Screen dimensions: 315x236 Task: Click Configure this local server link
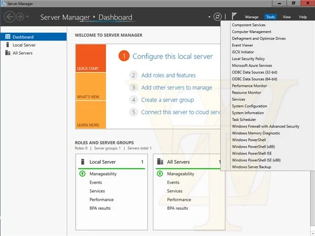click(x=173, y=57)
